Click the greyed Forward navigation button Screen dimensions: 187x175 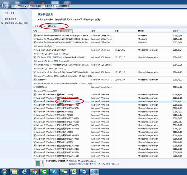[7, 6]
